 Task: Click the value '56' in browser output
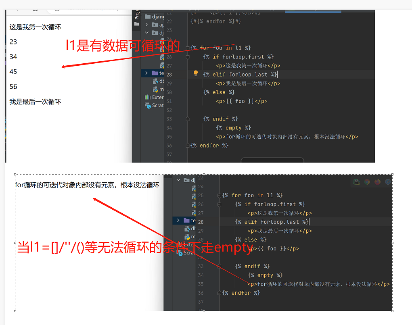(13, 87)
